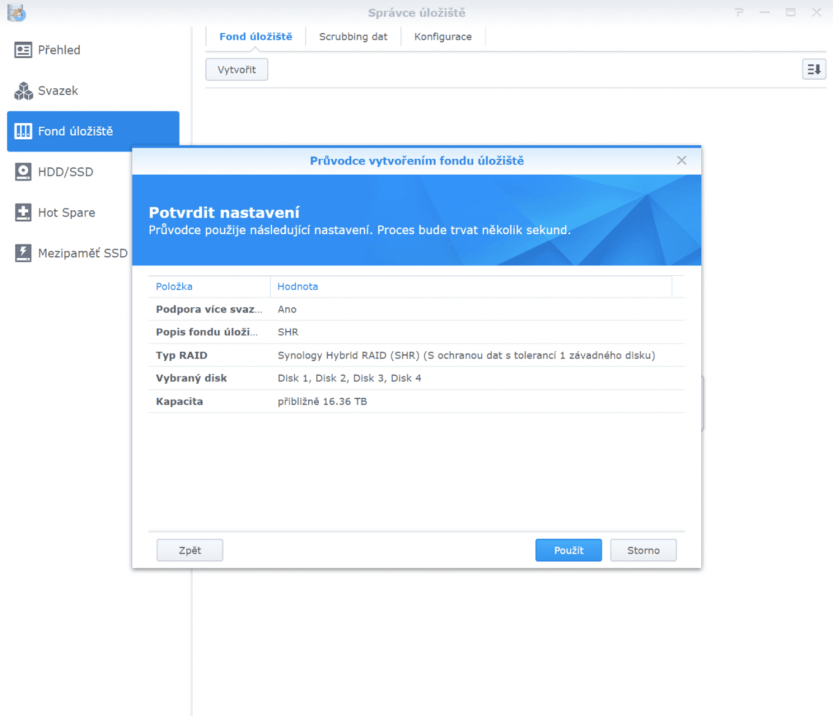Screen dimensions: 833x716
Task: Click the 'Disk 1, Disk 2, Disk 3, Disk 4' value
Action: point(349,378)
